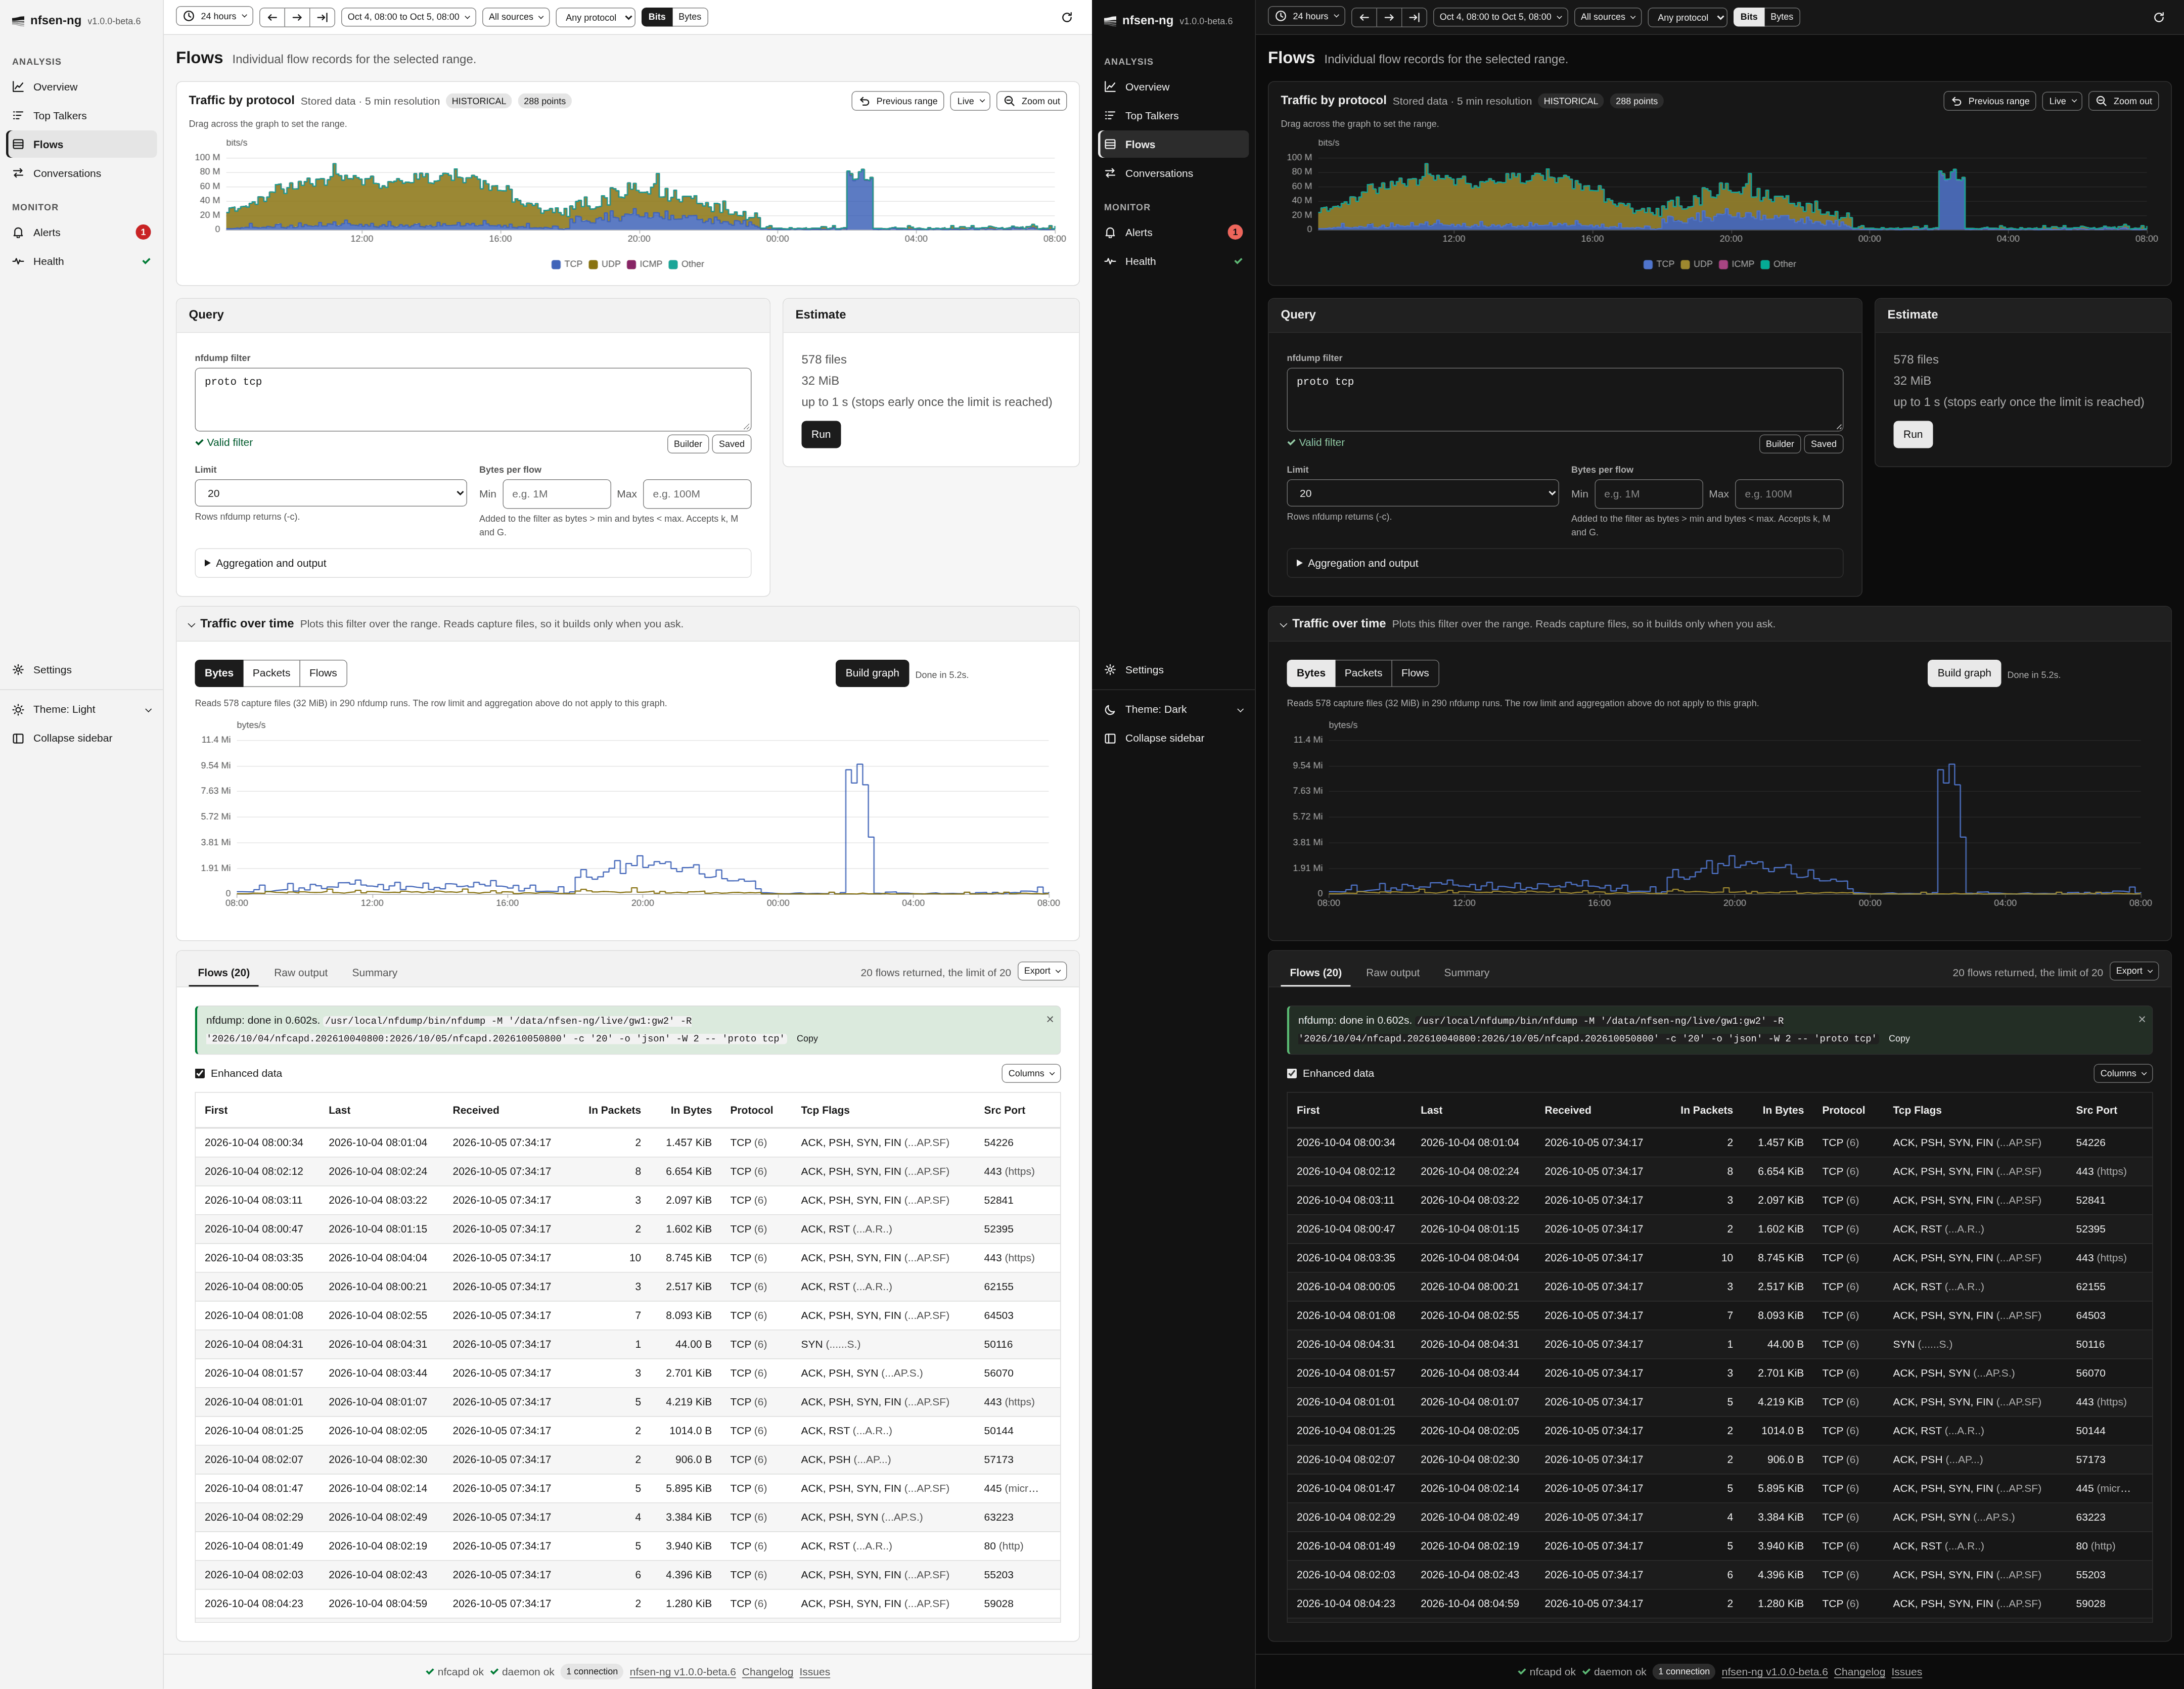Select Bits units in dark toolbar
The image size is (2184, 1689).
pyautogui.click(x=1749, y=17)
